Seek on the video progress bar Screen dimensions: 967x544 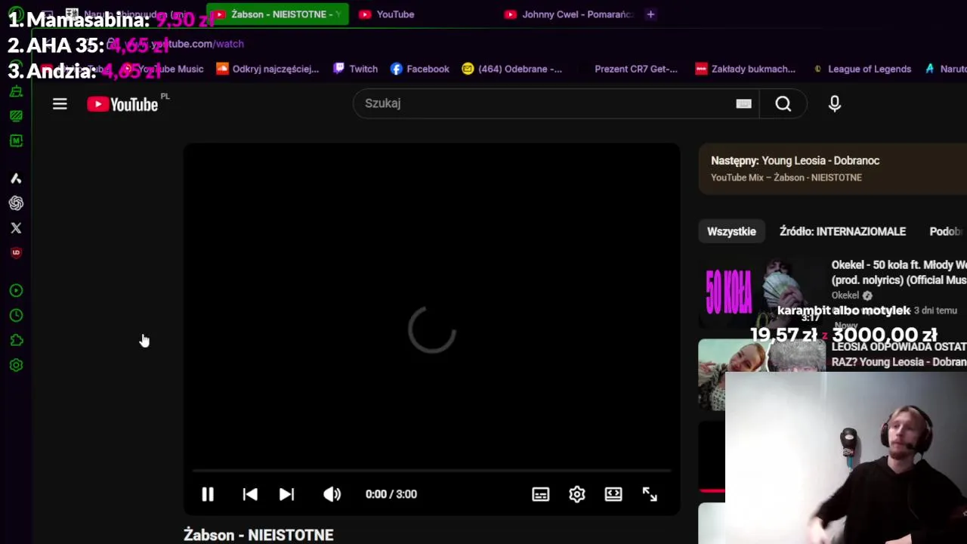pyautogui.click(x=431, y=471)
